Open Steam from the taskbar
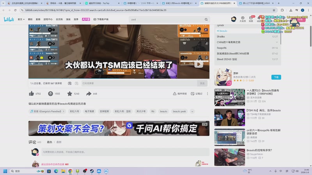This screenshot has width=312, height=175. click(x=92, y=171)
